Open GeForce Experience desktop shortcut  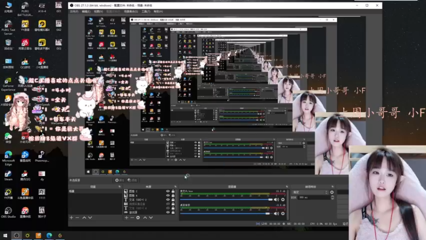(8, 84)
